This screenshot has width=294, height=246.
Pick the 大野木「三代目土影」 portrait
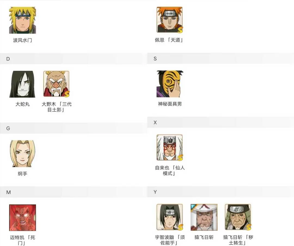pyautogui.click(x=56, y=84)
